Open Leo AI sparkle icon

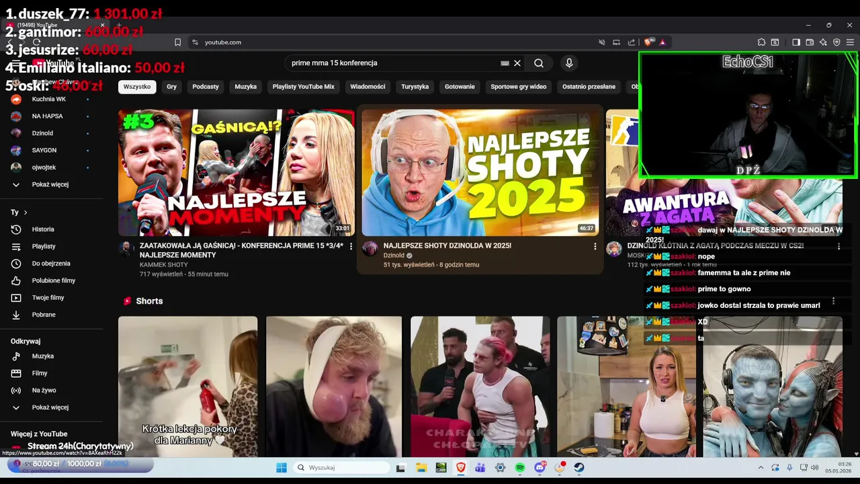coord(823,42)
